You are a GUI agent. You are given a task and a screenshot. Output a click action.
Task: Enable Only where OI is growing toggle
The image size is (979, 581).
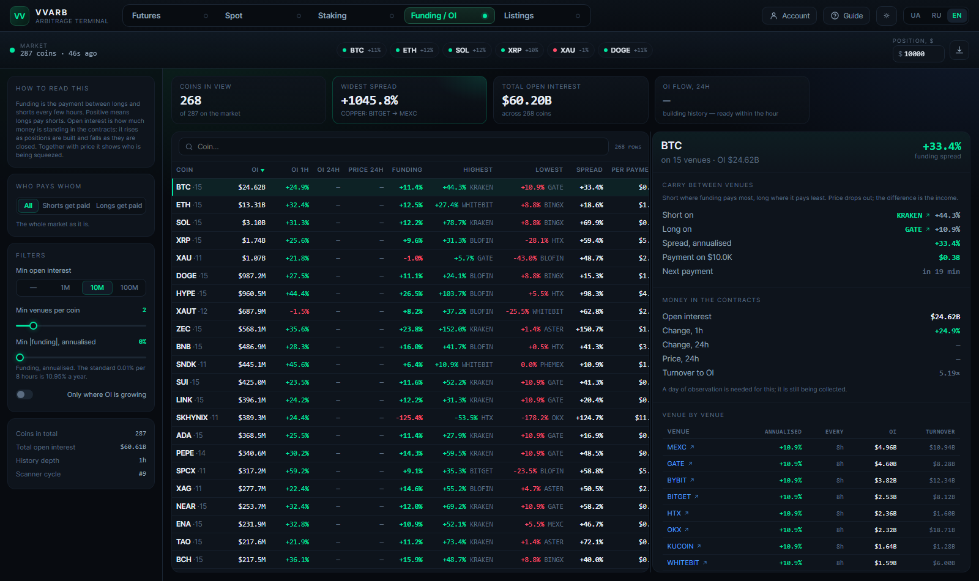(x=24, y=394)
